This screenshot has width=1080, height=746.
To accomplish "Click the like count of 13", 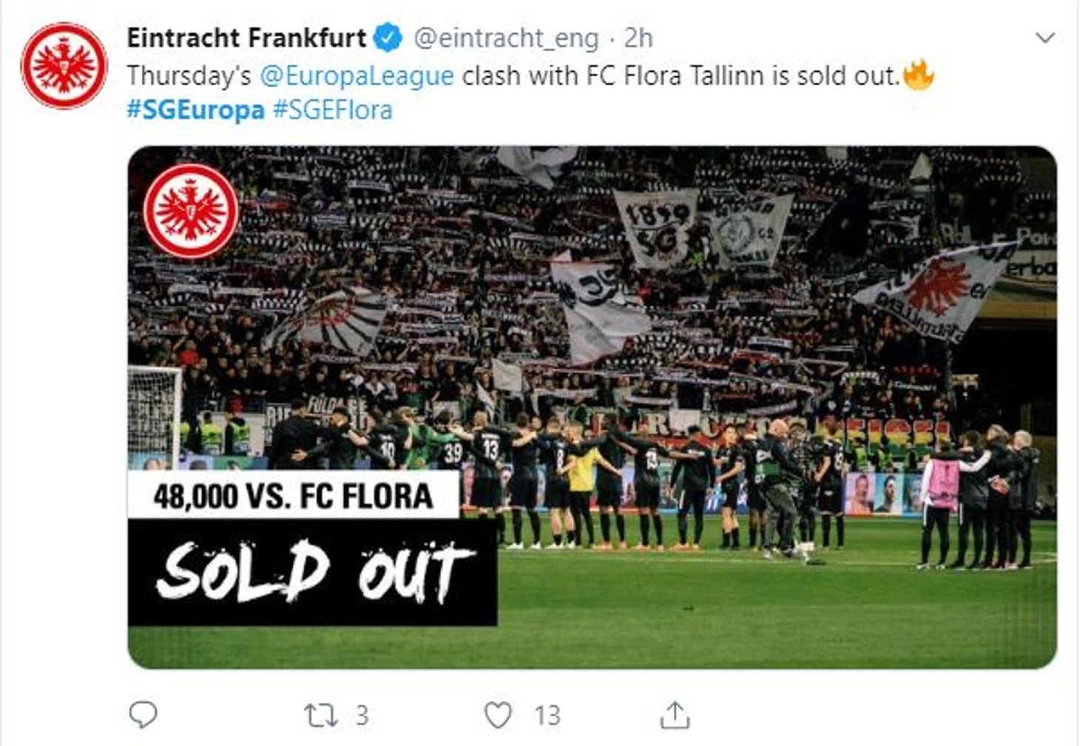I will 547,716.
